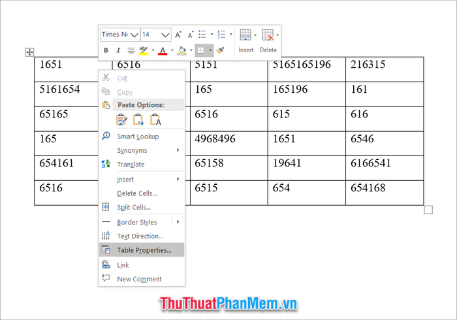Image resolution: width=457 pixels, height=320 pixels.
Task: Apply numbered list formatting
Action: [222, 35]
